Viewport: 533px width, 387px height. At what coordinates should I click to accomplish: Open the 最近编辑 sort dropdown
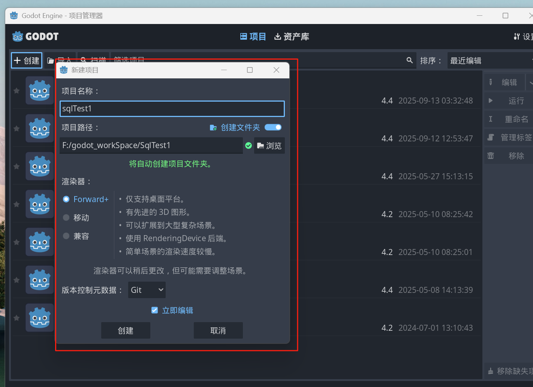pos(490,61)
